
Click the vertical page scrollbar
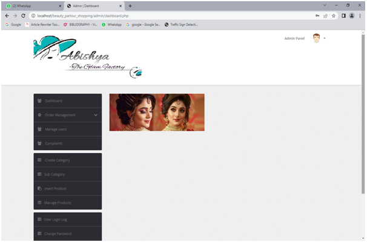tap(363, 114)
